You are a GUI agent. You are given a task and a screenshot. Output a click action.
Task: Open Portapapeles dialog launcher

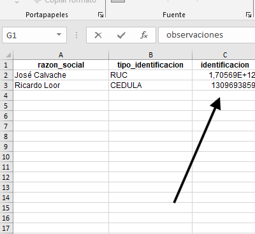(101, 15)
